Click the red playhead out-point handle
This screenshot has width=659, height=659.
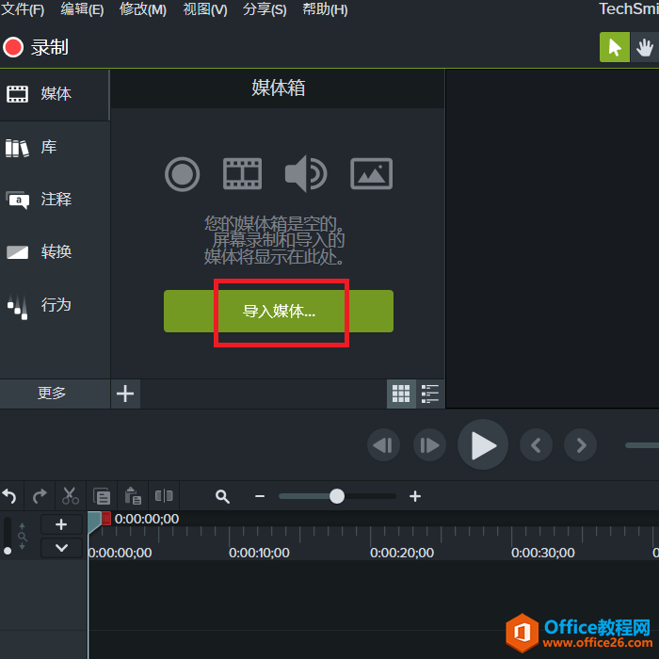[106, 518]
